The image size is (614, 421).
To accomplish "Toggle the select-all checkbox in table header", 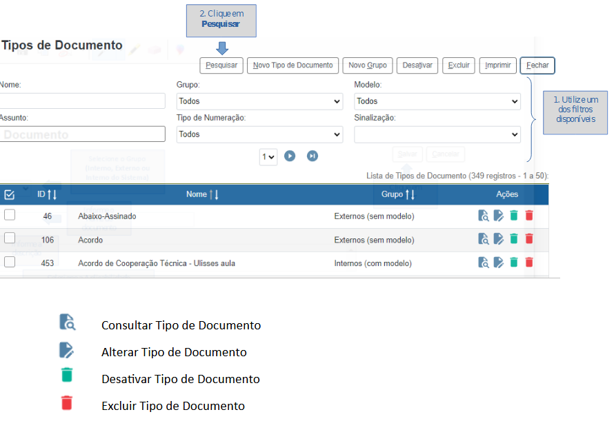I will 10,195.
